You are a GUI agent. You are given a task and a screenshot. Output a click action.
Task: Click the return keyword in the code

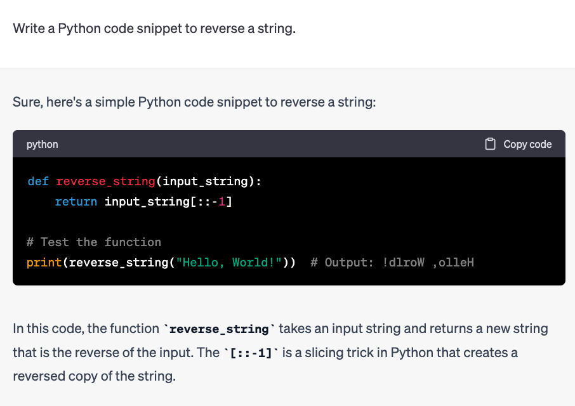pos(76,202)
